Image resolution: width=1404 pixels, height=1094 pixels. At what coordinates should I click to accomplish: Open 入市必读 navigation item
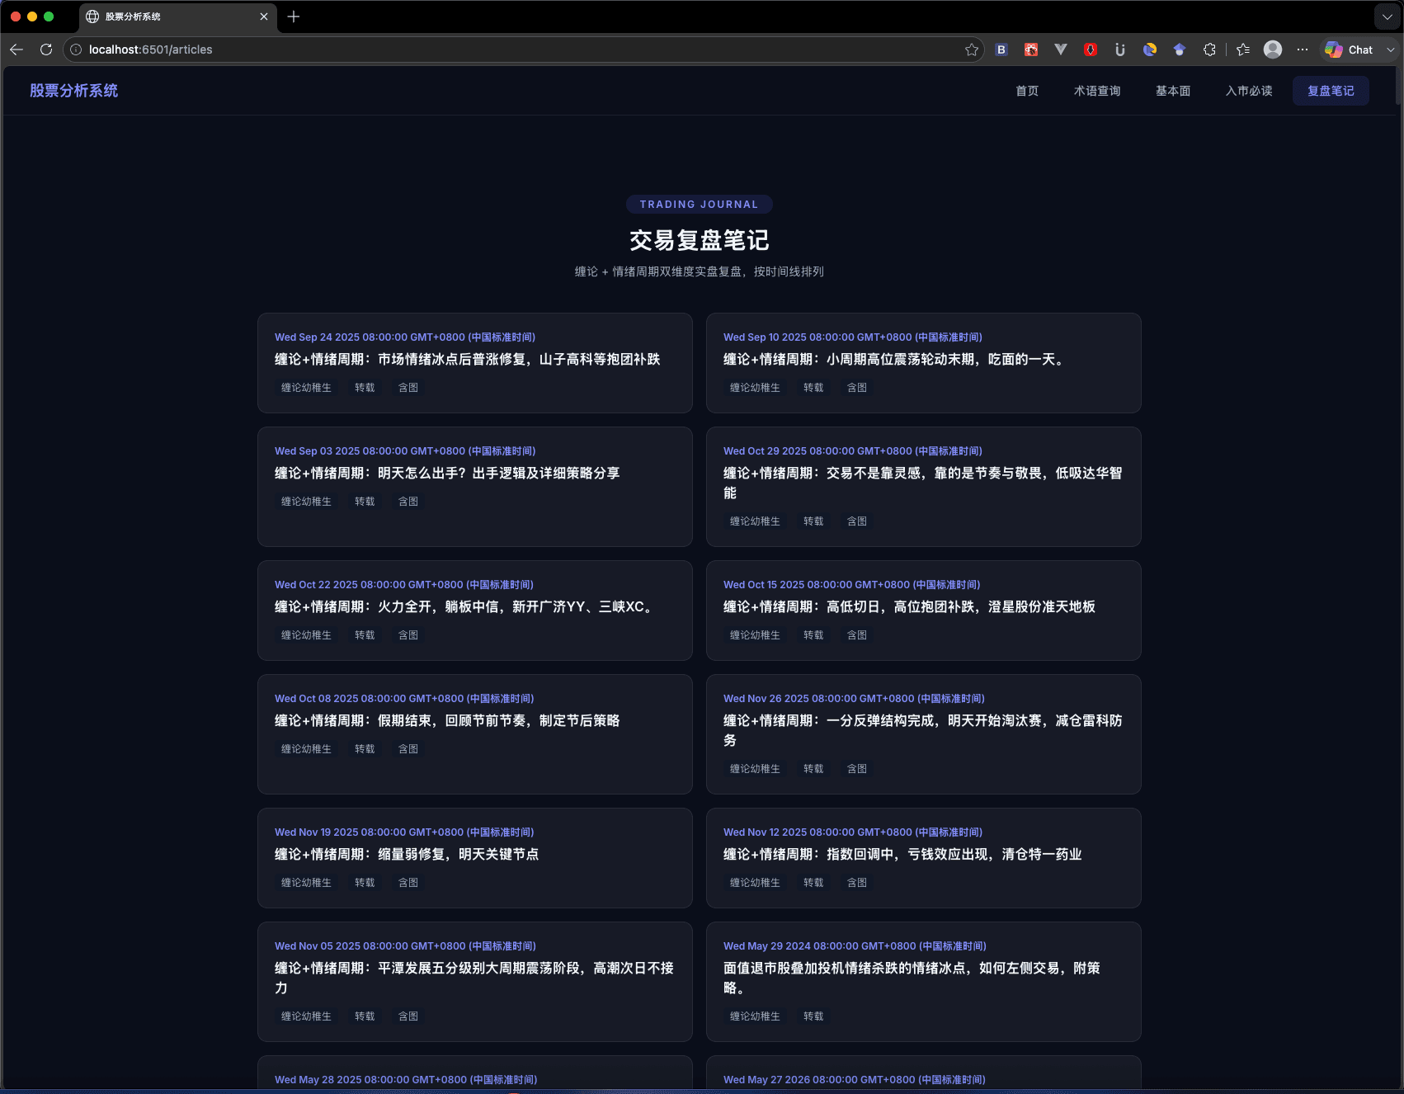coord(1249,91)
